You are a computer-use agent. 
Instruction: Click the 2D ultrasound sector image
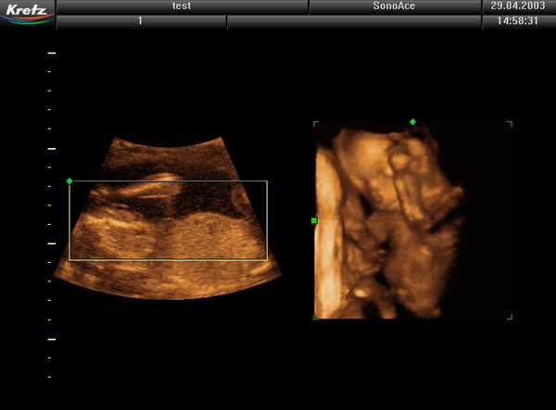[x=168, y=218]
